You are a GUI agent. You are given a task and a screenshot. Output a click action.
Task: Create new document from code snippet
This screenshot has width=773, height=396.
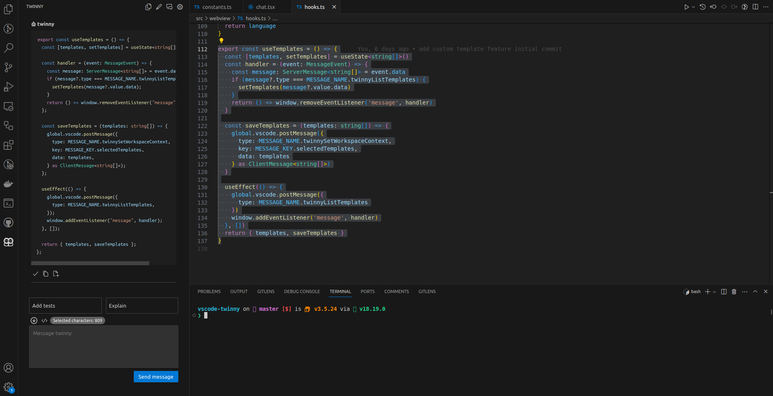tap(56, 274)
